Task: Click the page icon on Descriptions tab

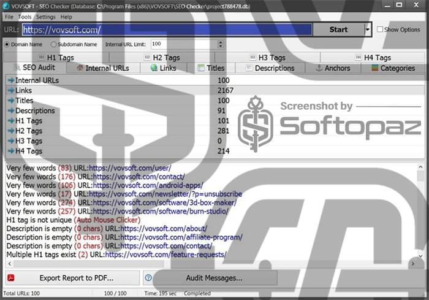Action: [x=249, y=67]
